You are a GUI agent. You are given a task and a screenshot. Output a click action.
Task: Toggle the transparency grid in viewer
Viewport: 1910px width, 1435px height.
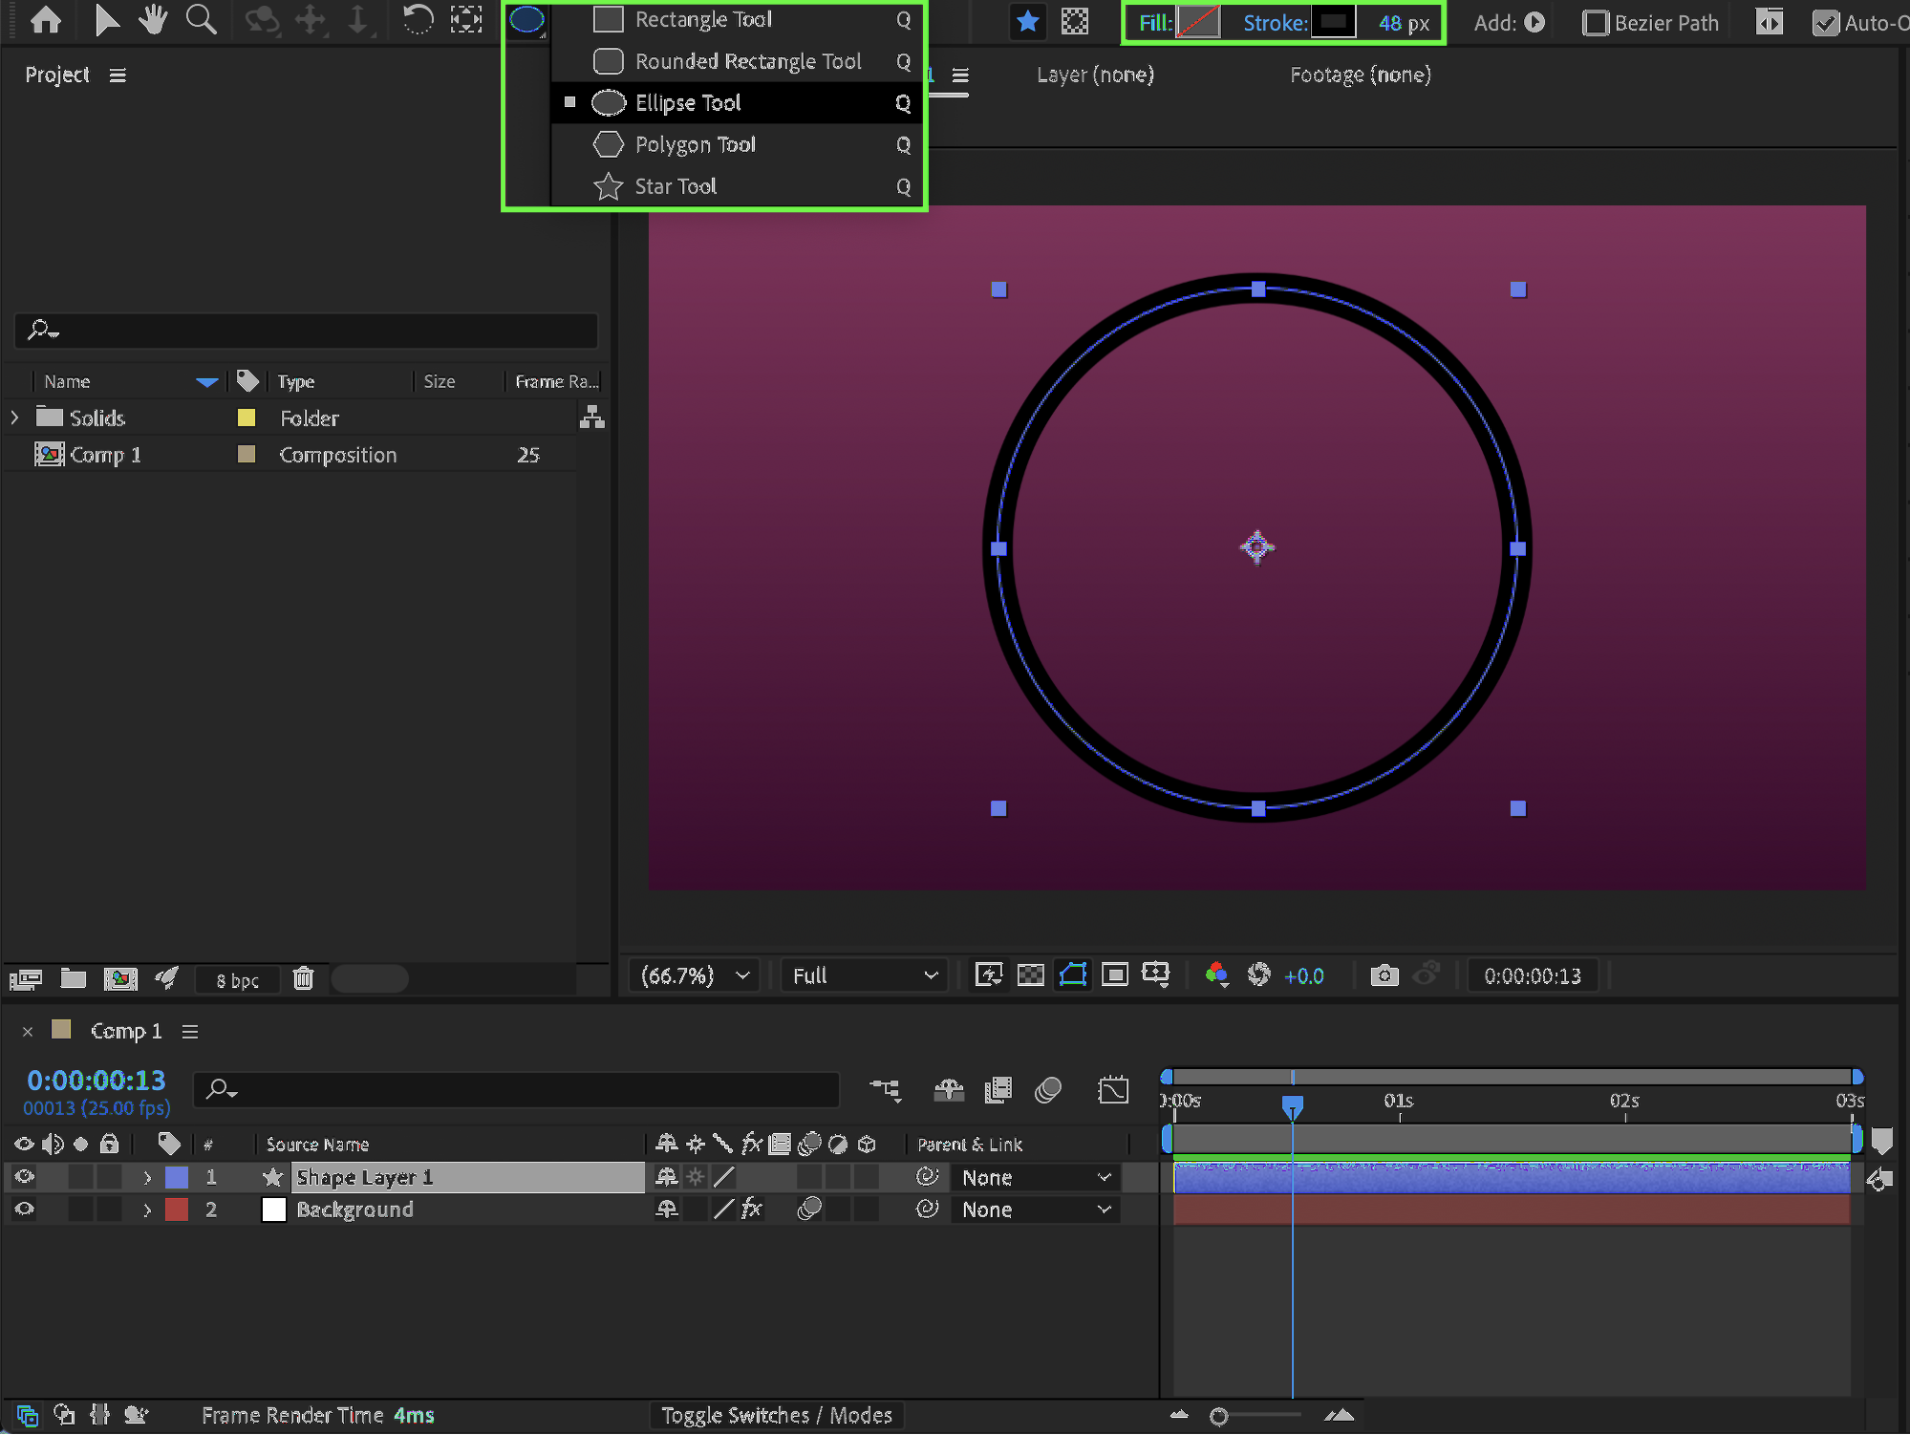[x=1031, y=975]
